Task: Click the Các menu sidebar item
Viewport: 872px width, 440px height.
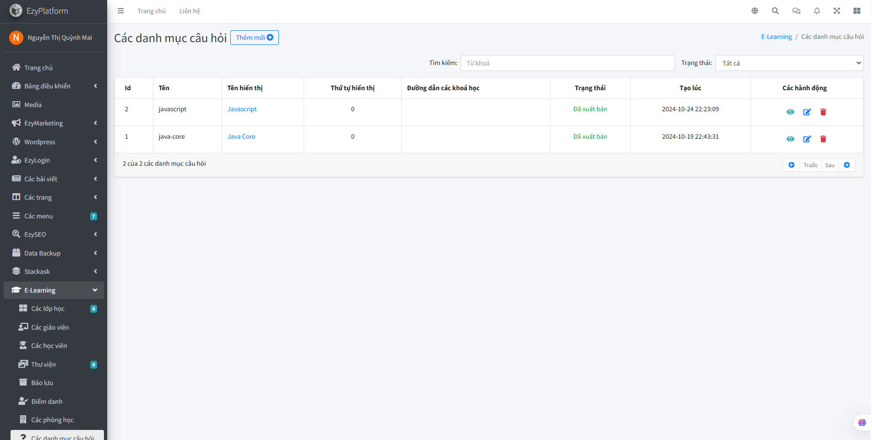Action: [x=54, y=216]
